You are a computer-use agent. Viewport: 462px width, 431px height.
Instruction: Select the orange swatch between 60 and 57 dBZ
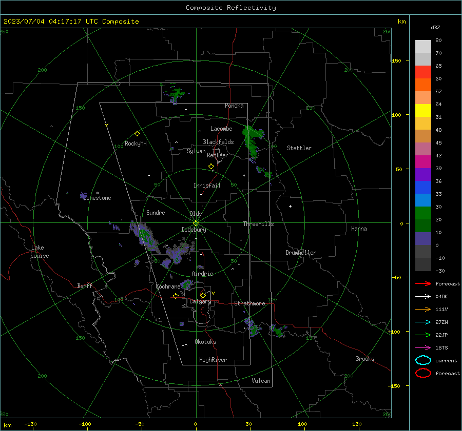[423, 85]
